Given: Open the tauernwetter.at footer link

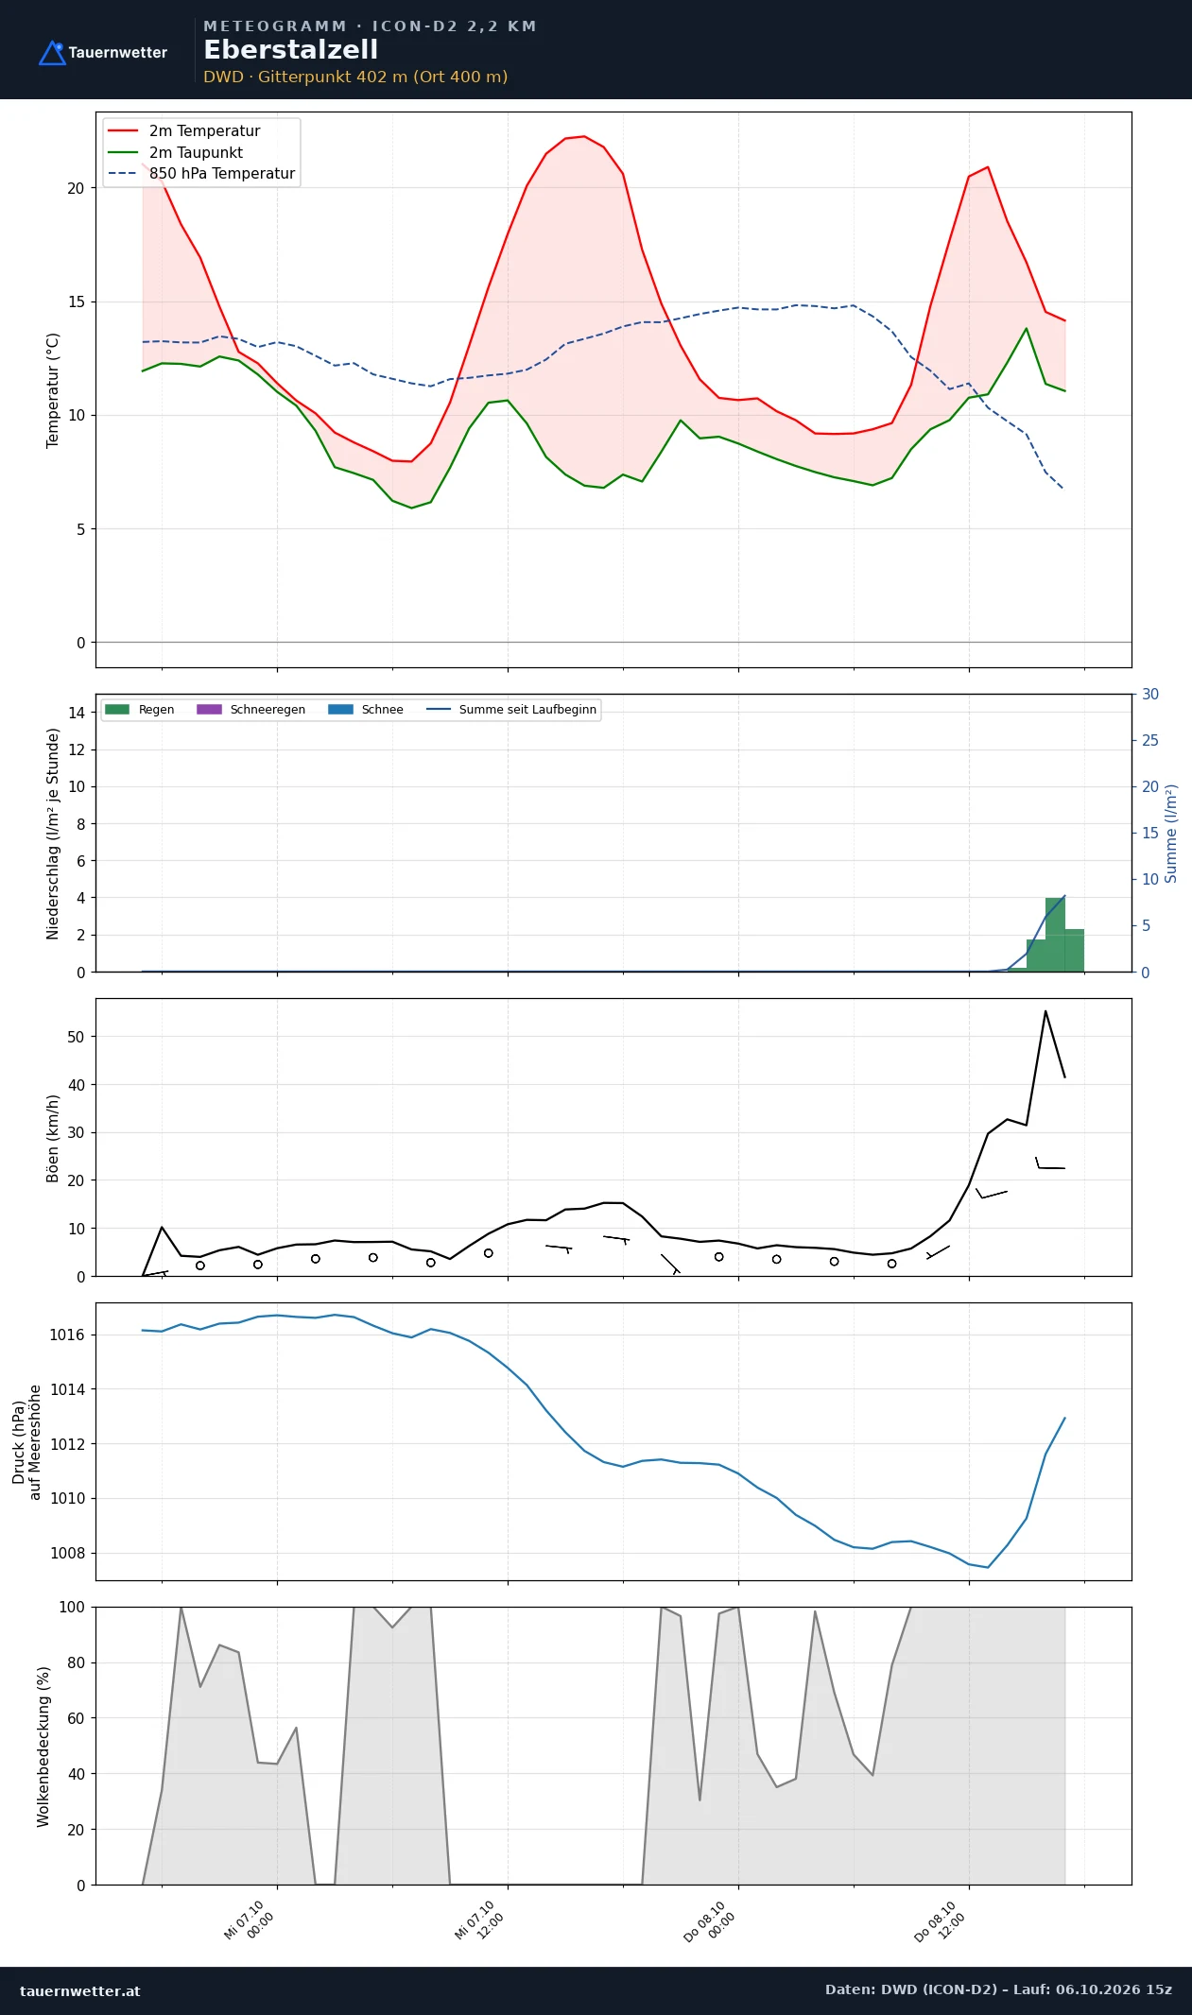Looking at the screenshot, I should [x=80, y=1991].
